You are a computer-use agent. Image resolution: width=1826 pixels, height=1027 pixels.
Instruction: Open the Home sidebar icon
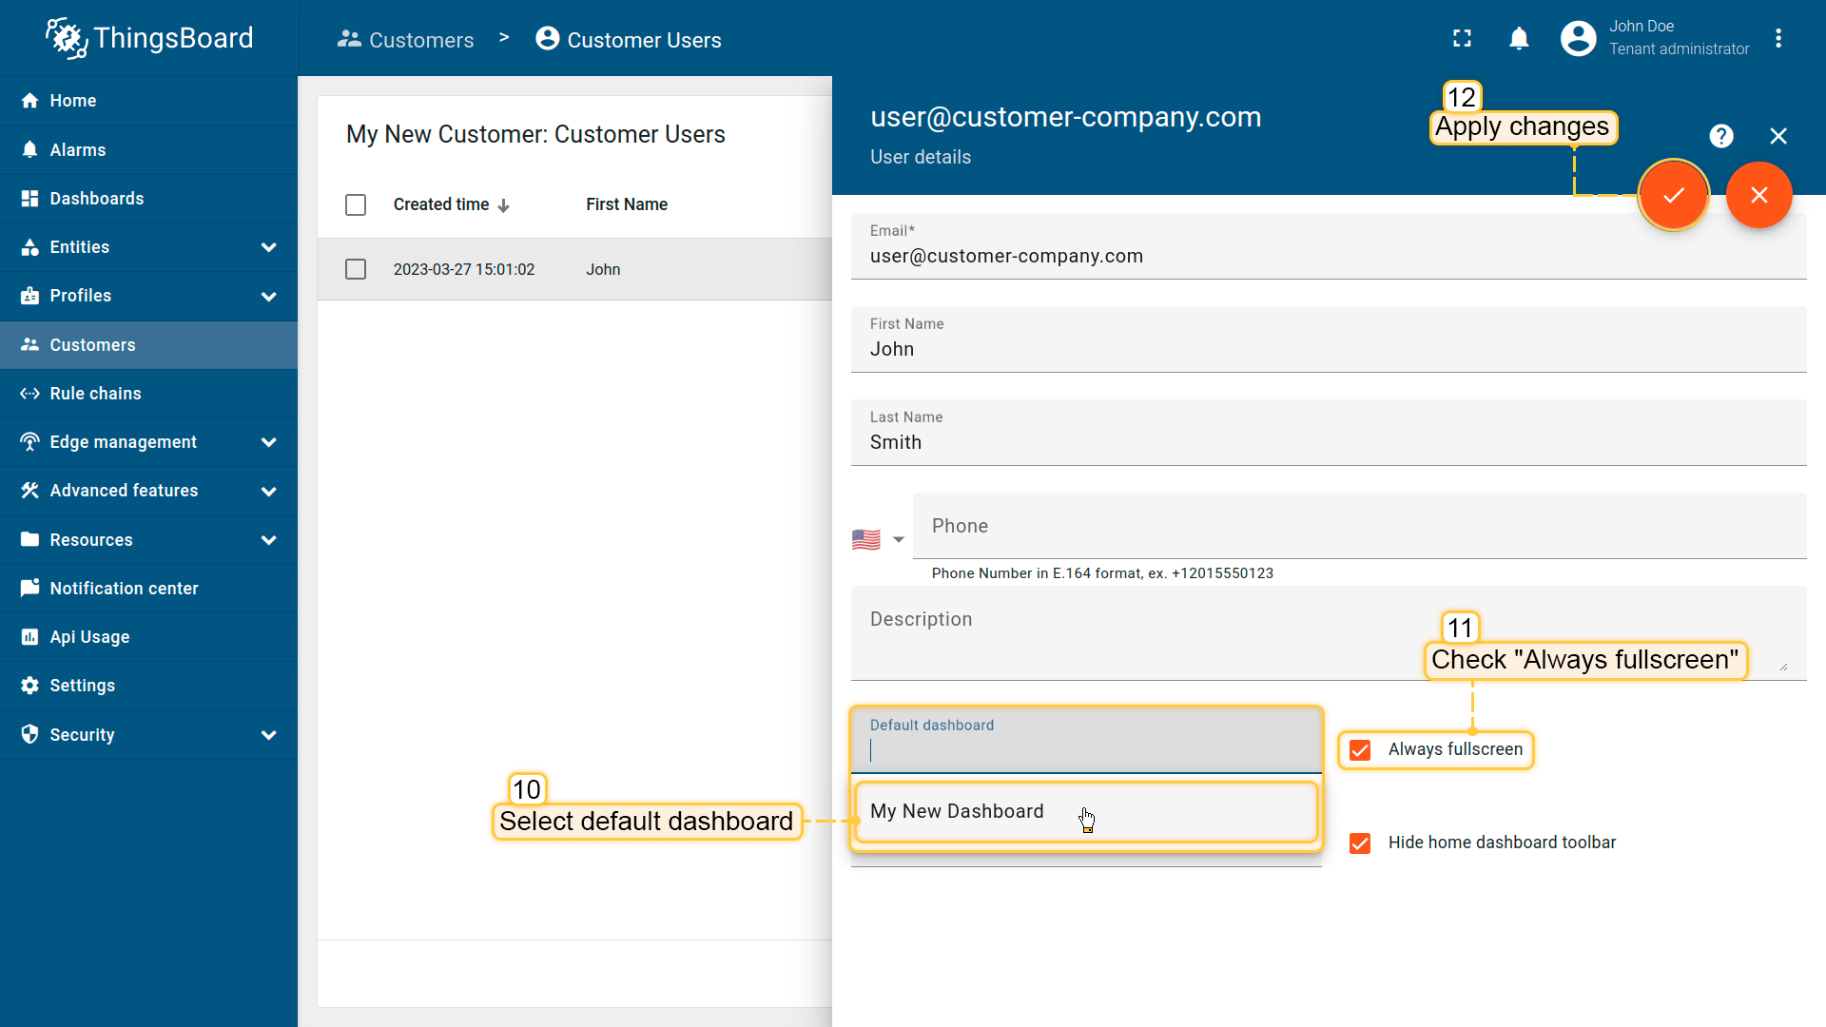(29, 100)
